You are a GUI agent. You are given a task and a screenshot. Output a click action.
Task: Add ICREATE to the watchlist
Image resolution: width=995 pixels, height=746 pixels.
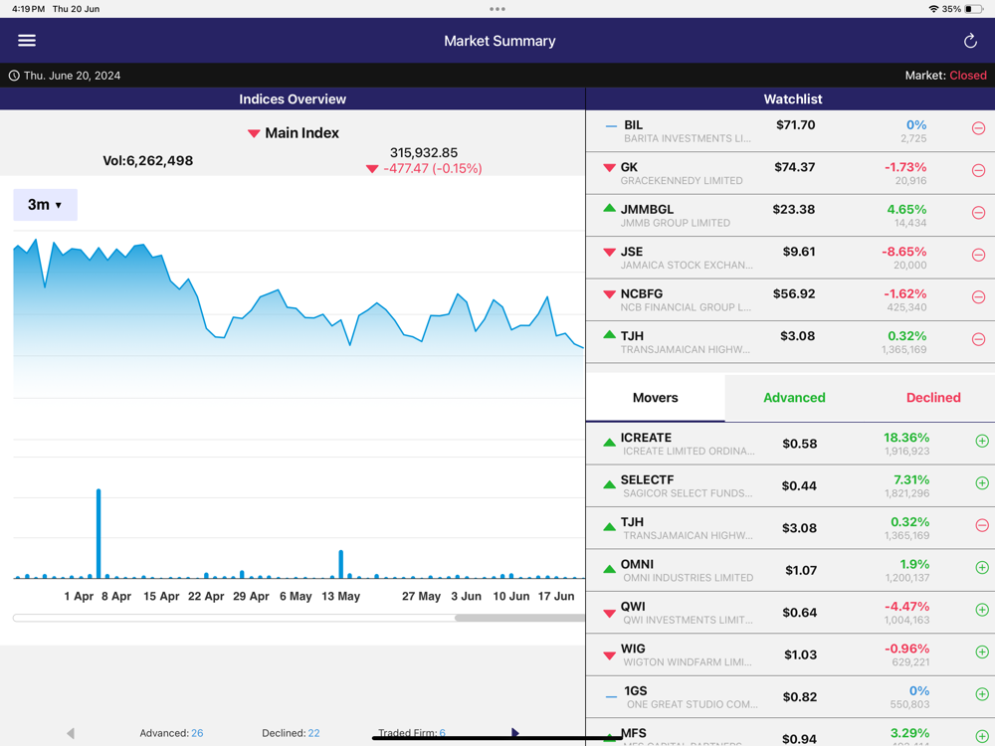coord(982,442)
